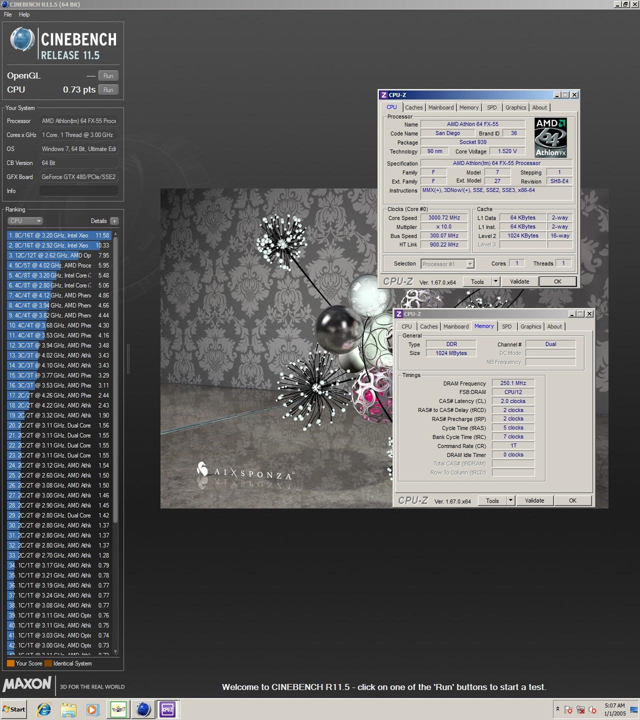The width and height of the screenshot is (640, 720).
Task: Switch to Graphics tab in upper CPU-Z window
Action: pyautogui.click(x=515, y=107)
